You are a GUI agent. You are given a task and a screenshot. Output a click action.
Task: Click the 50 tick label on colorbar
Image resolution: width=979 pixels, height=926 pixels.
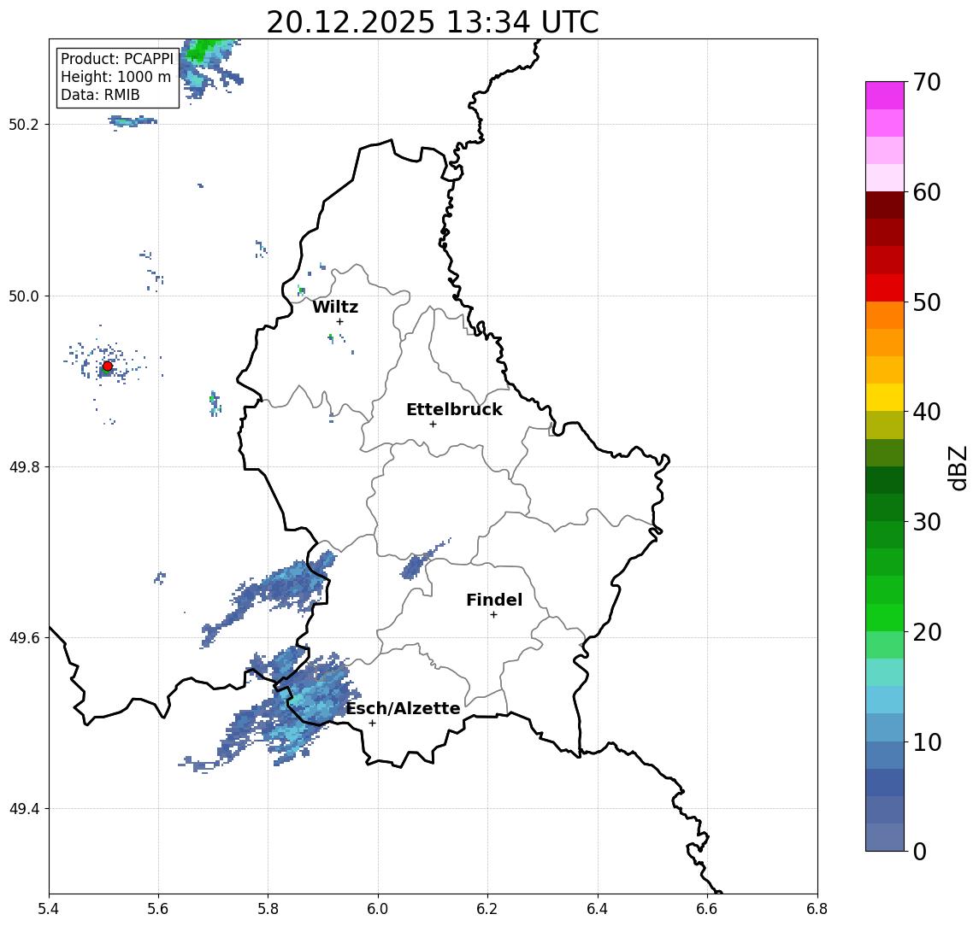click(x=927, y=302)
